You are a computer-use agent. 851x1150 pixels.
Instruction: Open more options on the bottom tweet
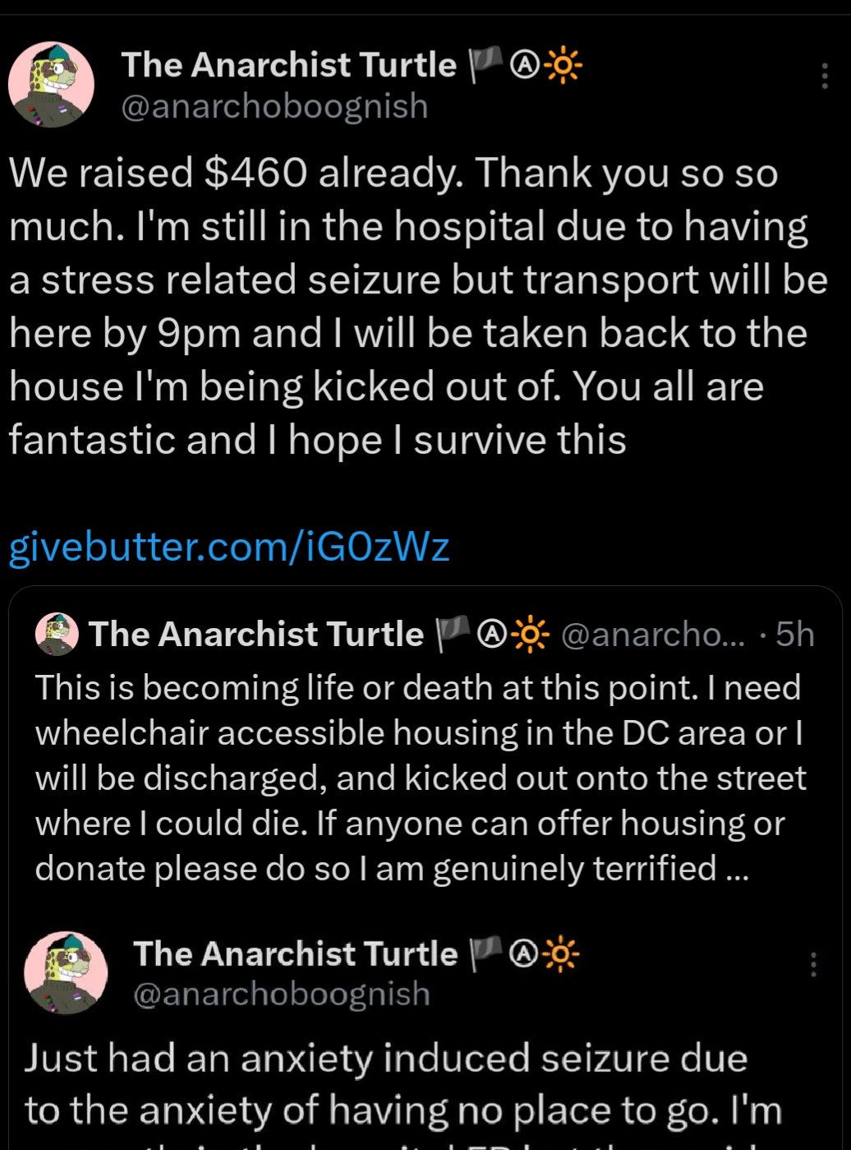813,964
